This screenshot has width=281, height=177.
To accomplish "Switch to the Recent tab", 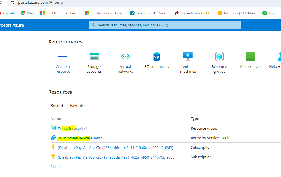I will click(57, 105).
